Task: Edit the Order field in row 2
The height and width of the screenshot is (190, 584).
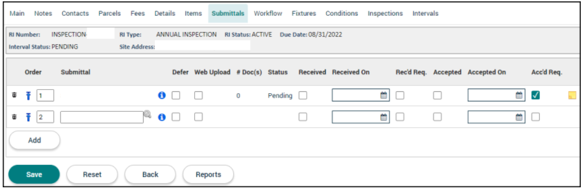Action: click(x=45, y=117)
